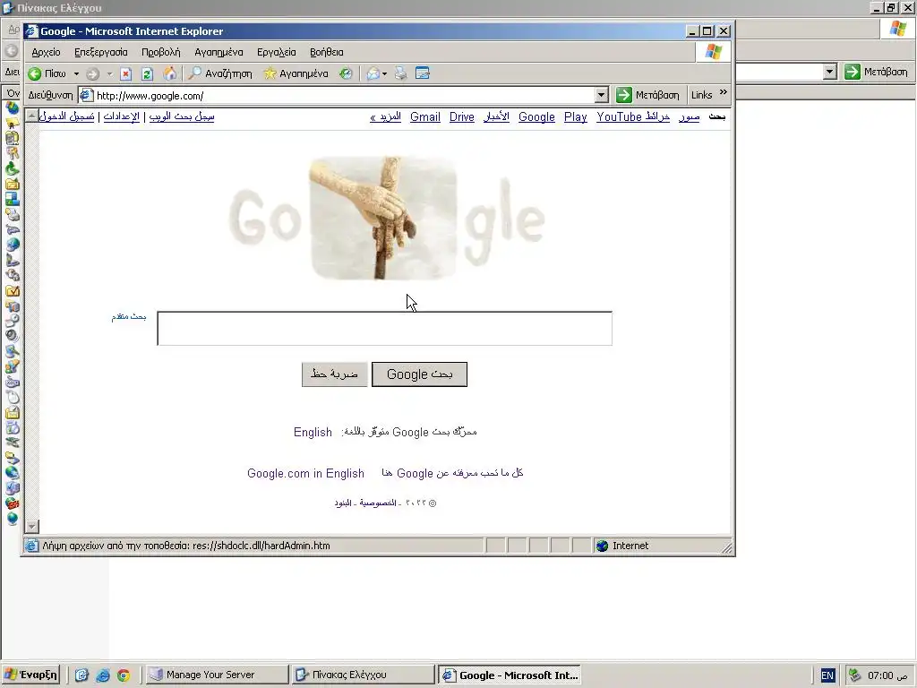Go to the Home page icon

coord(169,73)
